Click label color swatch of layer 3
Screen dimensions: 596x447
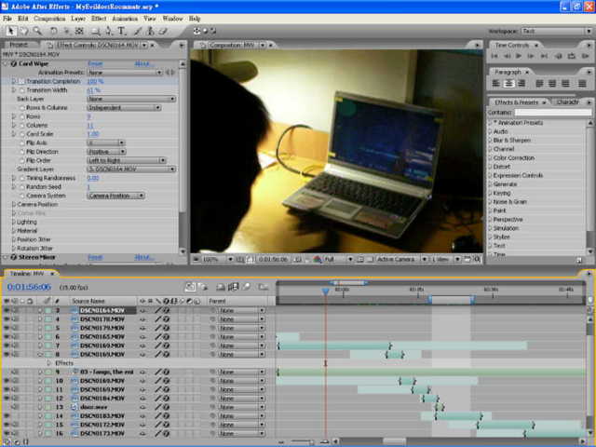[48, 310]
